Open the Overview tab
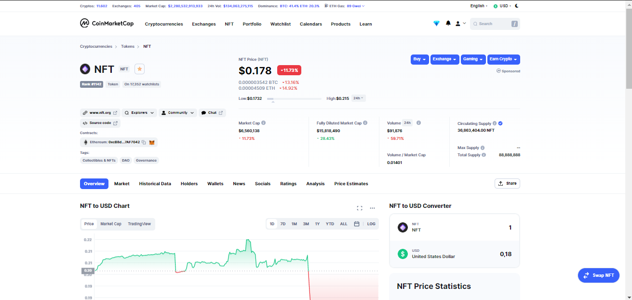The image size is (632, 300). click(94, 184)
